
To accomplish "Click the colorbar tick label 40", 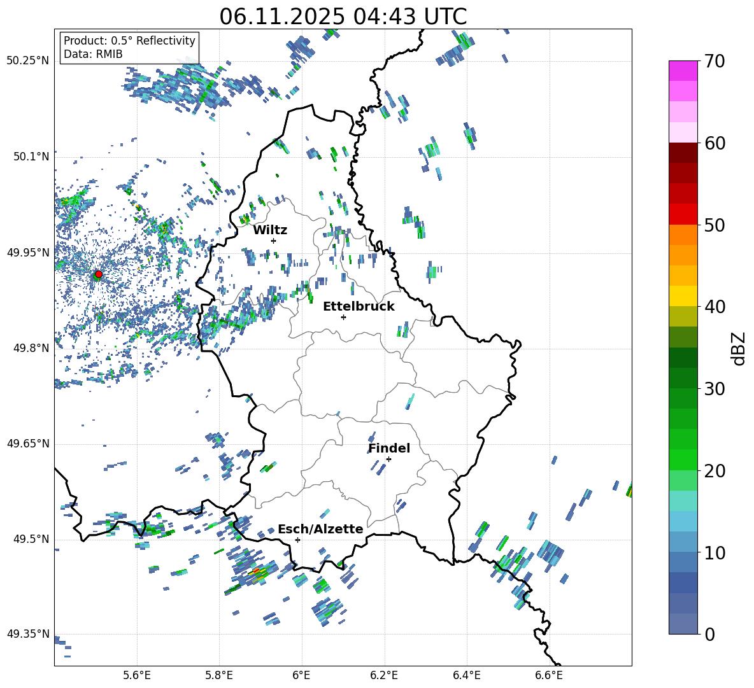I will tap(715, 307).
